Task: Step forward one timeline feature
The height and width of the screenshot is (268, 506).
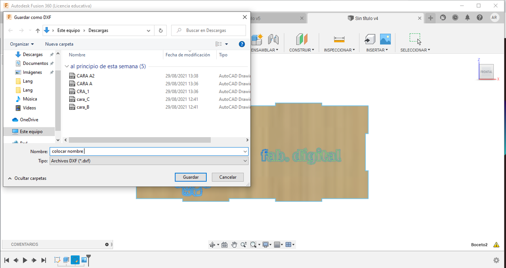Action: point(34,260)
